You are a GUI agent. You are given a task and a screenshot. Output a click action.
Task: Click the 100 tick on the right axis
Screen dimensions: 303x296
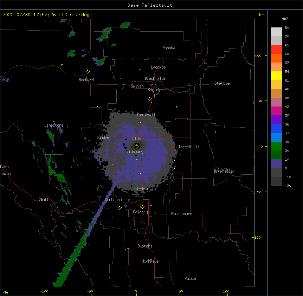point(258,56)
